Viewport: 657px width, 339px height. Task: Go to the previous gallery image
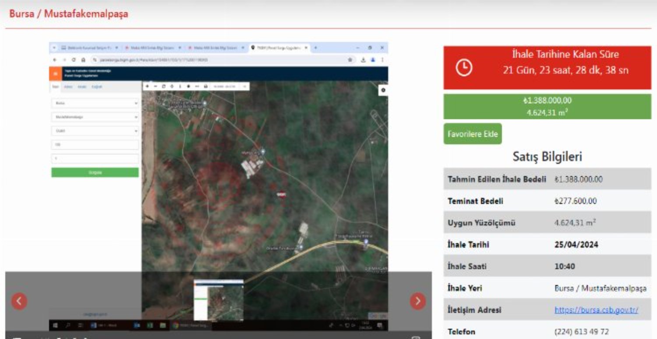pyautogui.click(x=19, y=301)
